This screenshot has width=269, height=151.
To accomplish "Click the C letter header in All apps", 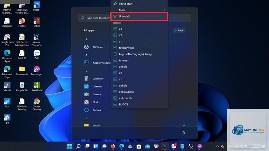I will coord(86,71).
